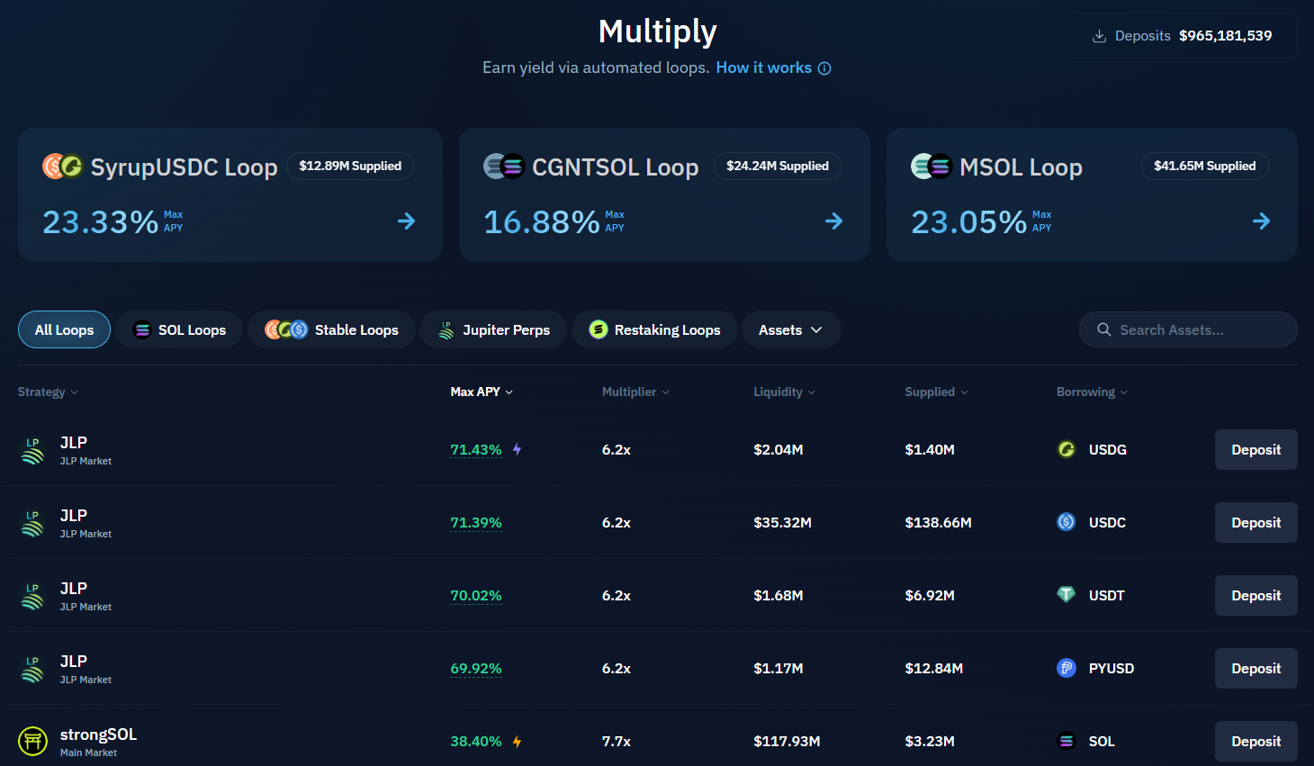Switch to the SOL Loops tab
The width and height of the screenshot is (1314, 766).
(x=179, y=330)
